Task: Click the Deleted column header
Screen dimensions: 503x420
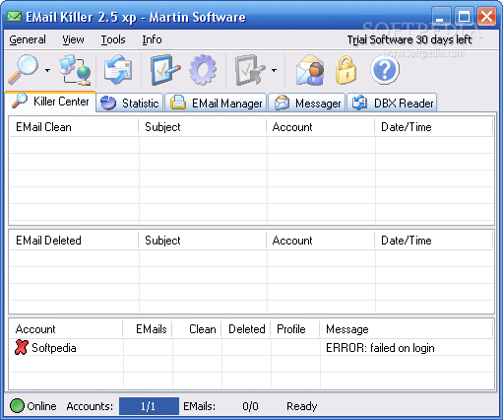Action: pos(246,329)
